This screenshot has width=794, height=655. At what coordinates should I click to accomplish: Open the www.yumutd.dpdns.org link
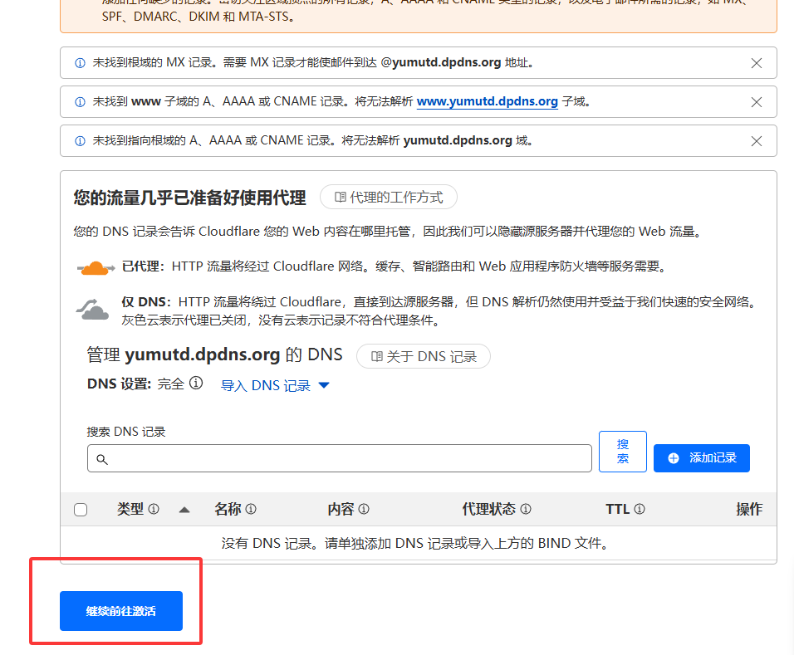[x=487, y=101]
